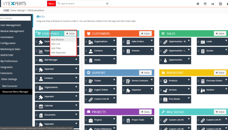Screen dimensions: 228x130
Task: Remove Organizations from Customers
Action: (114, 40)
